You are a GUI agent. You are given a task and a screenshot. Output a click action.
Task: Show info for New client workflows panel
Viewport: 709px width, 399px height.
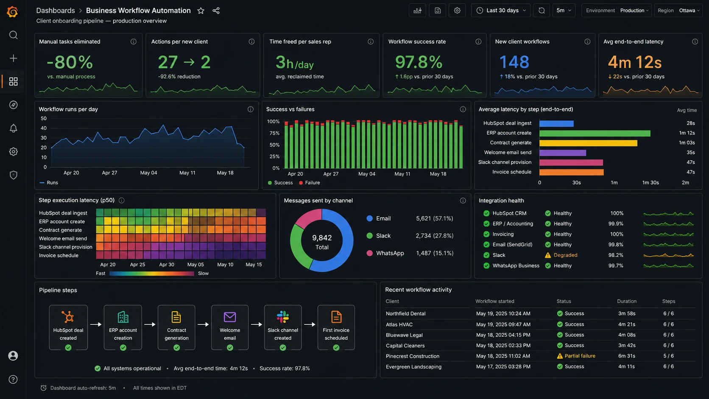(x=587, y=42)
